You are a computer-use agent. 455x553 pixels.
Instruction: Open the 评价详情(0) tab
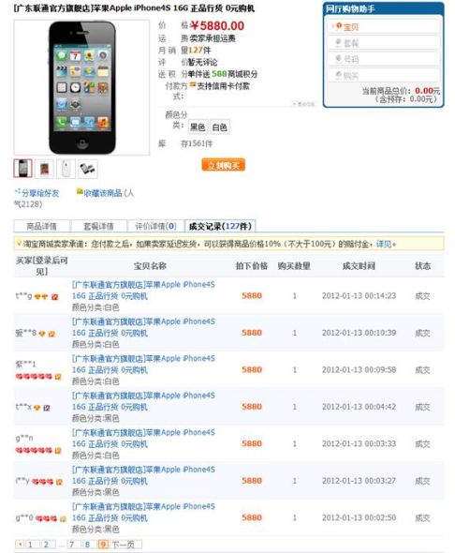155,226
